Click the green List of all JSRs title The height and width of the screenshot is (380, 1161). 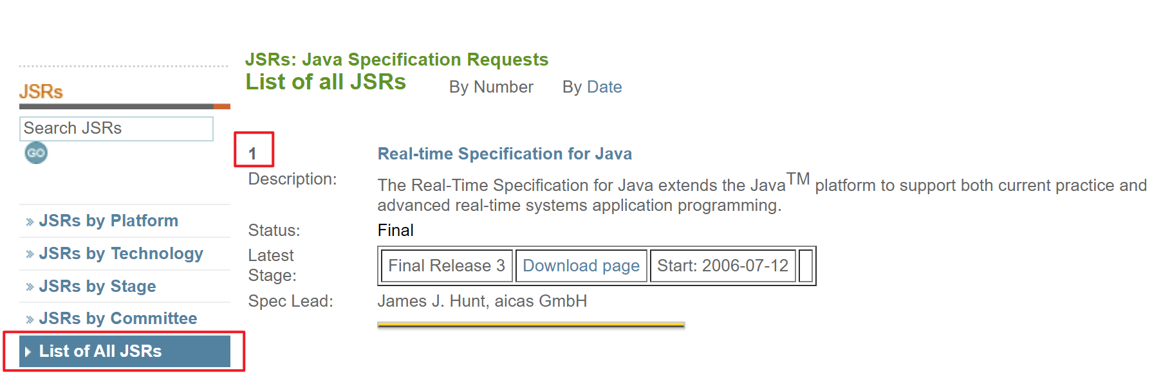(x=326, y=82)
